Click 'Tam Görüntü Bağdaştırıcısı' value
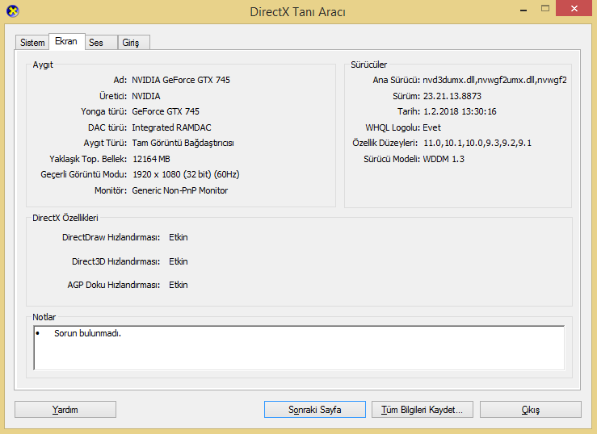Viewport: 597px width, 434px height. (x=183, y=144)
